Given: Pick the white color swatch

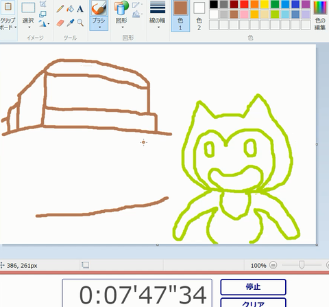Looking at the screenshot, I should 214,14.
